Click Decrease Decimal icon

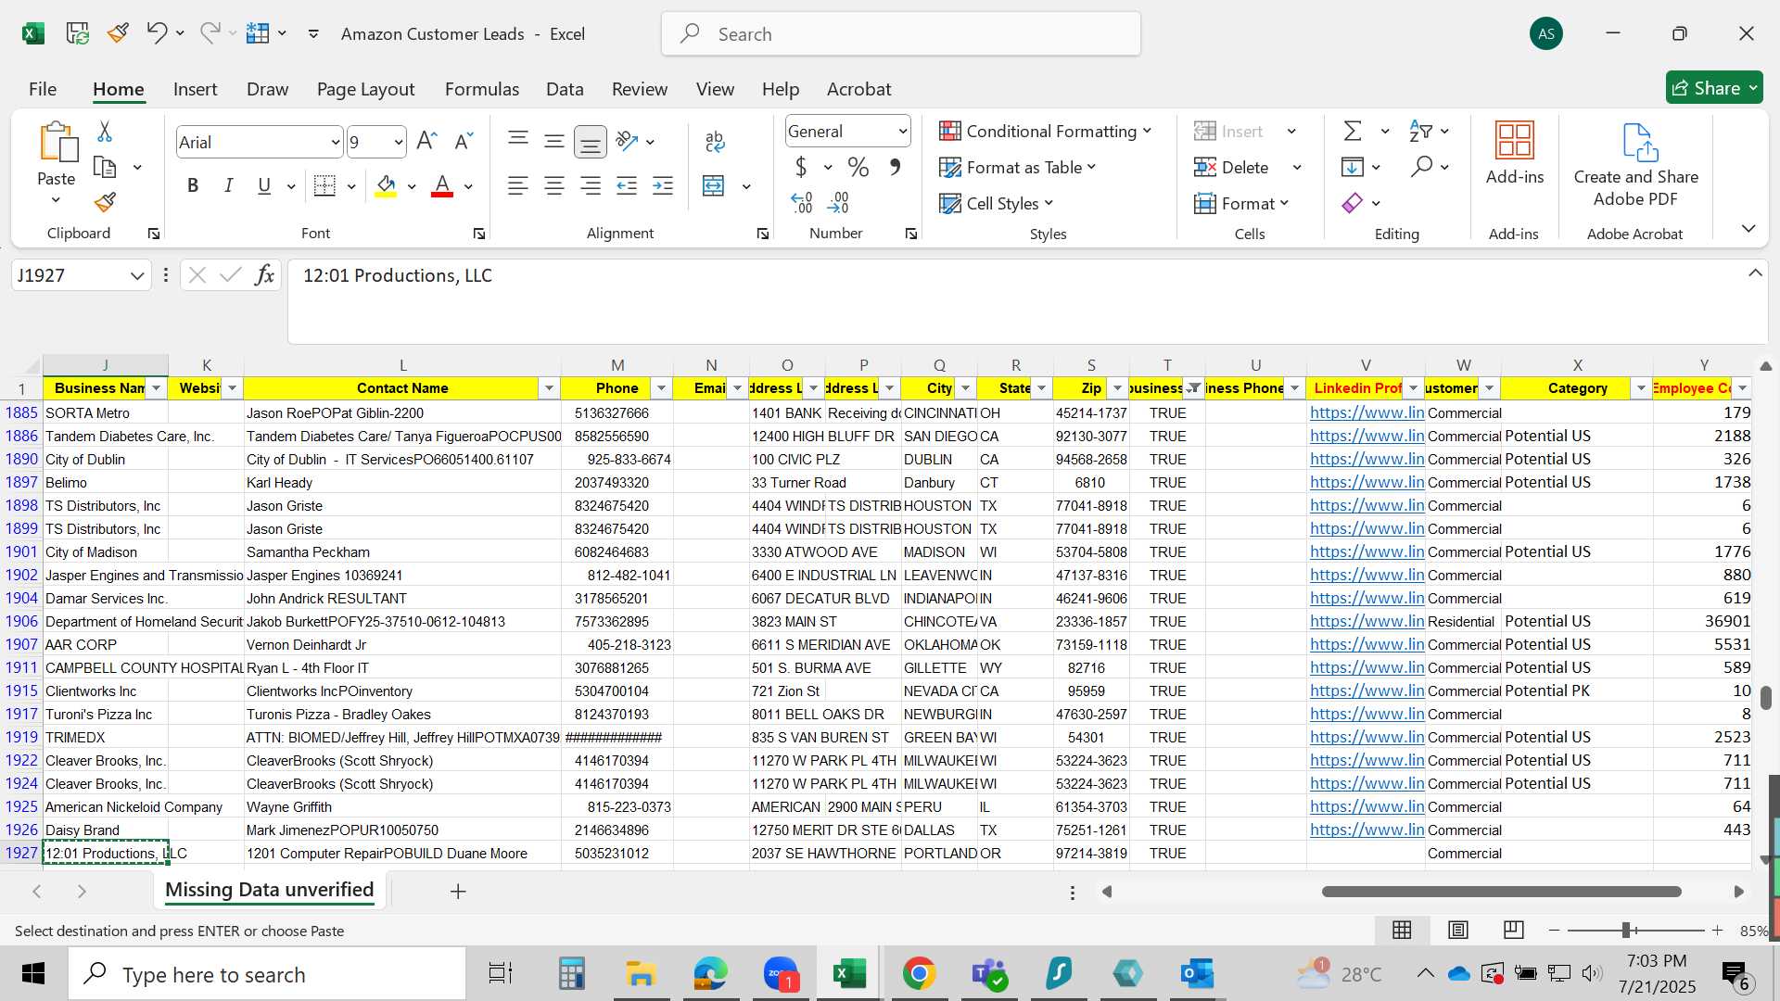tap(838, 202)
